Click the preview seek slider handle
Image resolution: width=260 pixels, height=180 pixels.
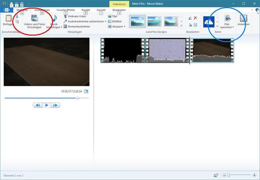click(x=77, y=98)
